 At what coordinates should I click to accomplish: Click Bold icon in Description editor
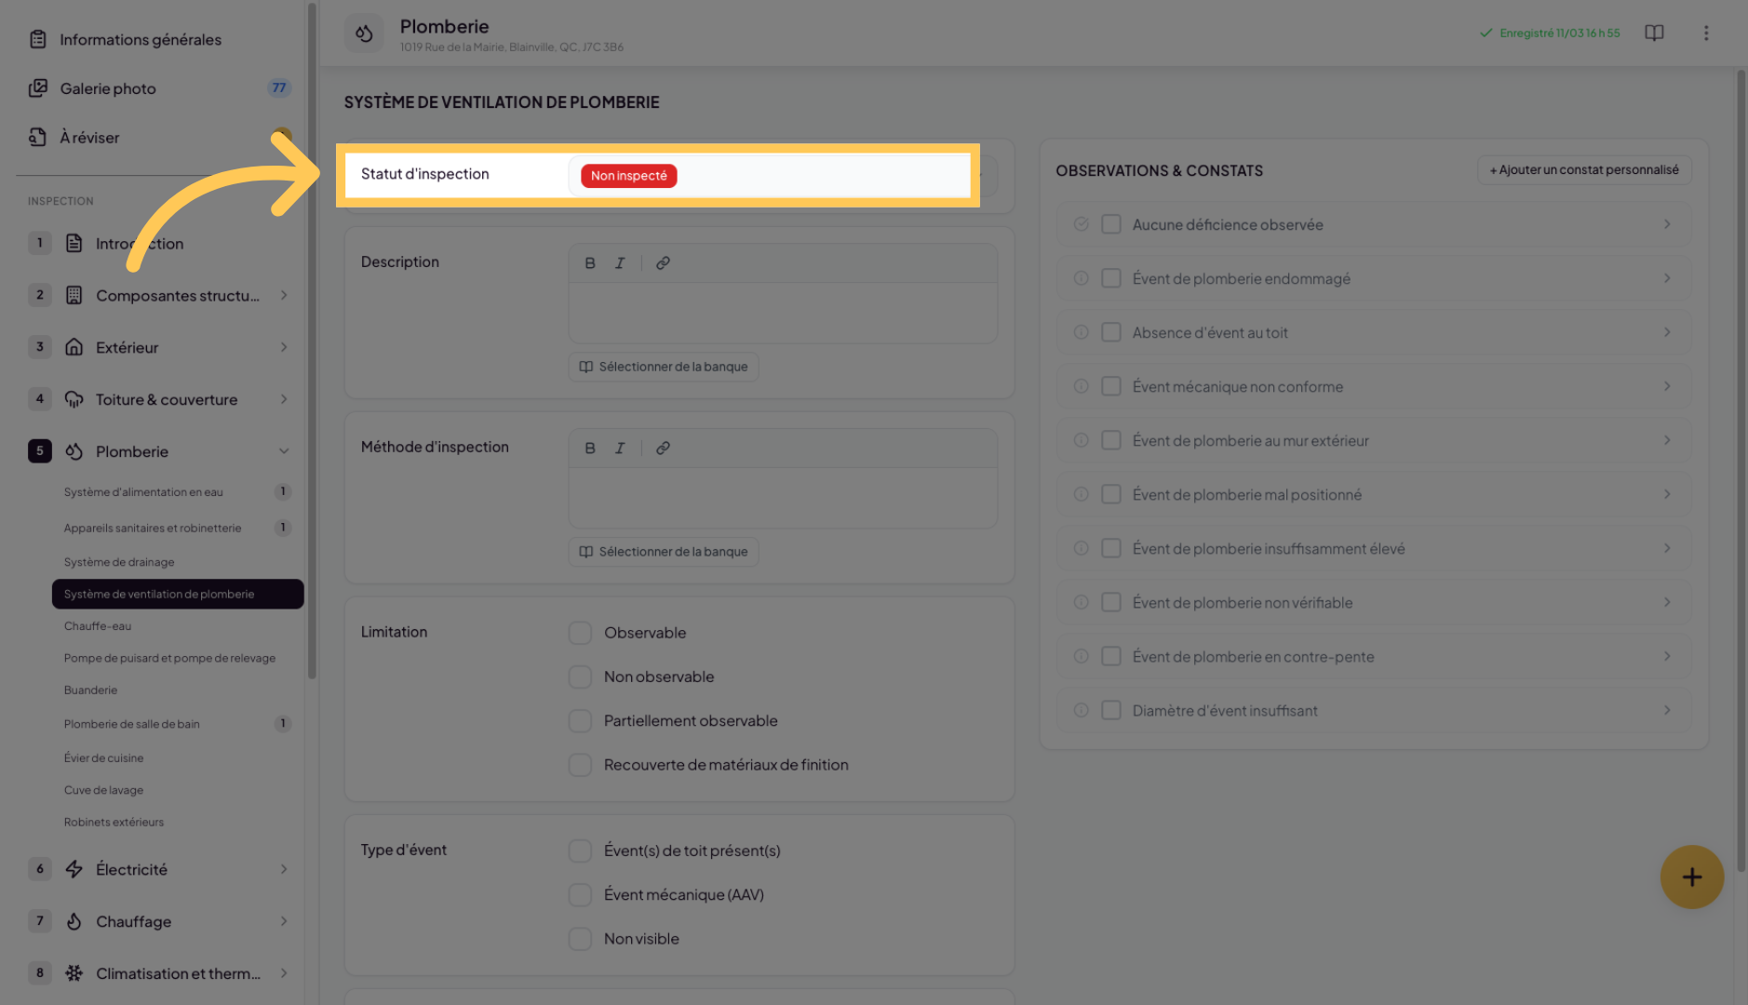pos(590,263)
